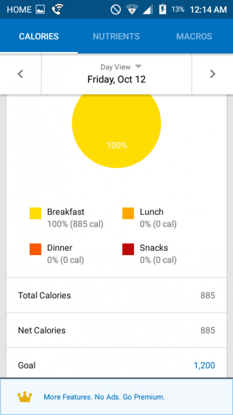Go to the next day with right arrow

(x=213, y=74)
